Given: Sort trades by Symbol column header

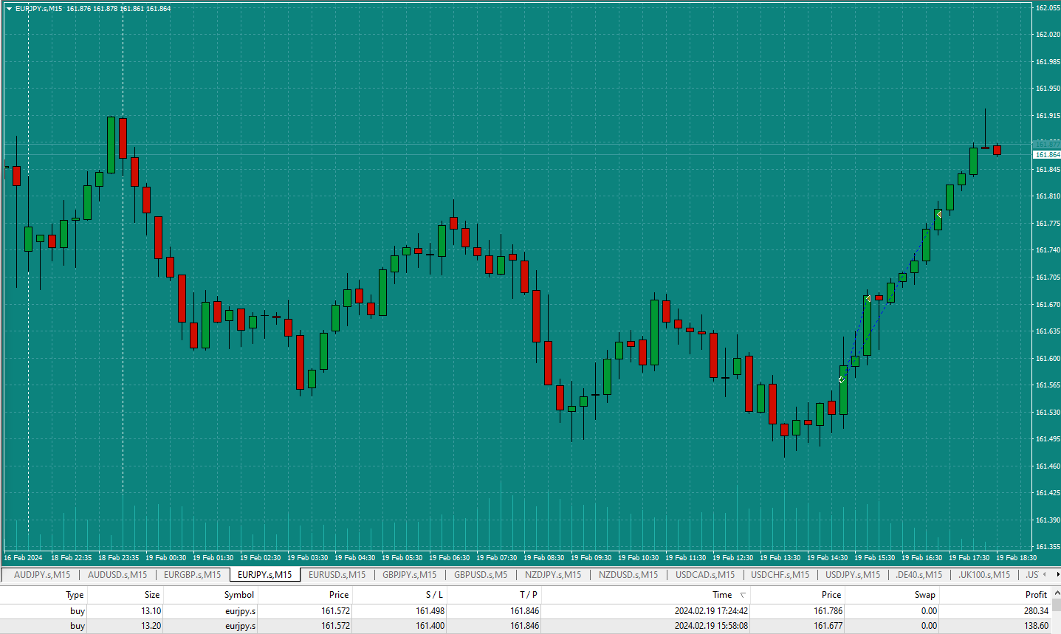Looking at the screenshot, I should (239, 595).
